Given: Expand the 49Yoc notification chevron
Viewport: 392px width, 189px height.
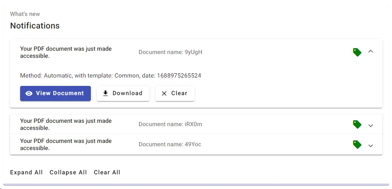Looking at the screenshot, I should [371, 146].
